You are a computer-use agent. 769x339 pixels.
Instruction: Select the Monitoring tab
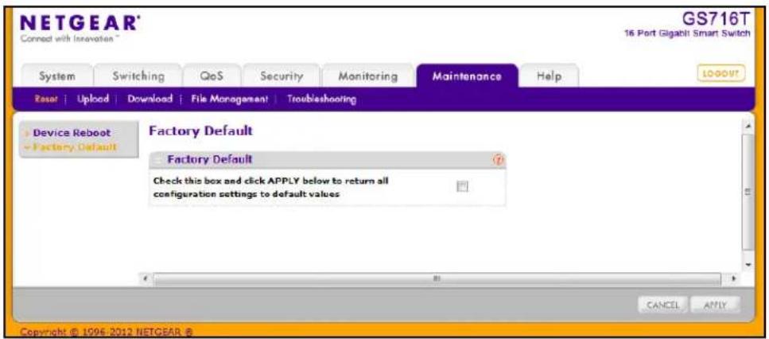(x=368, y=76)
